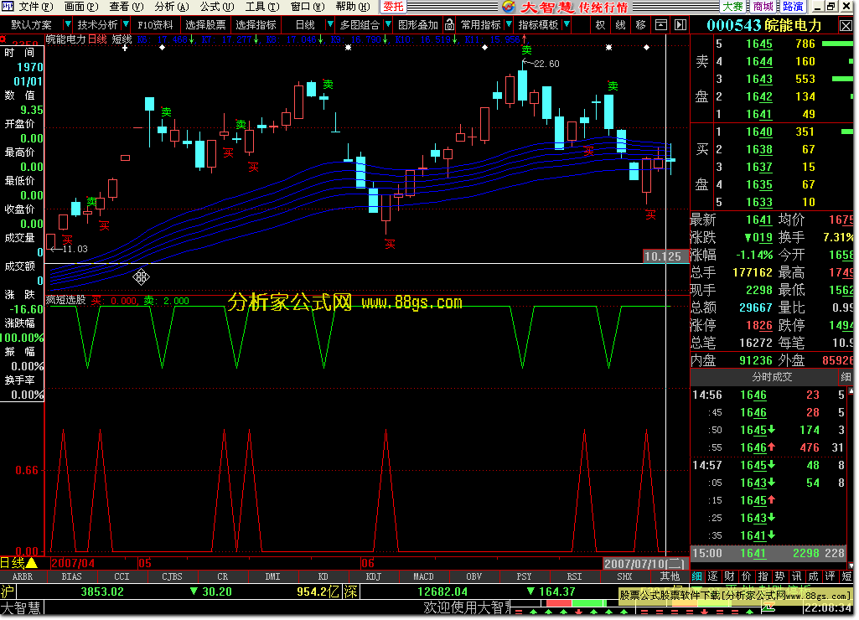Click the application icon in the title bar

click(7, 7)
